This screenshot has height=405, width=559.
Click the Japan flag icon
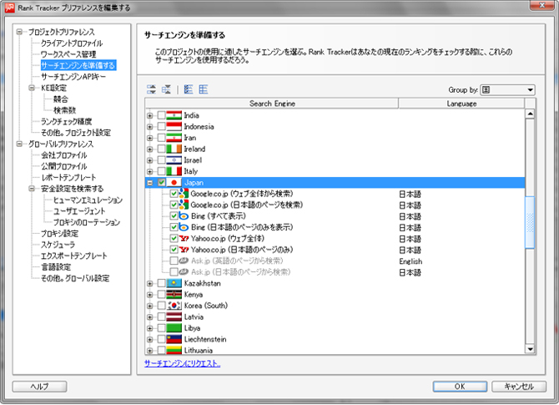click(174, 182)
